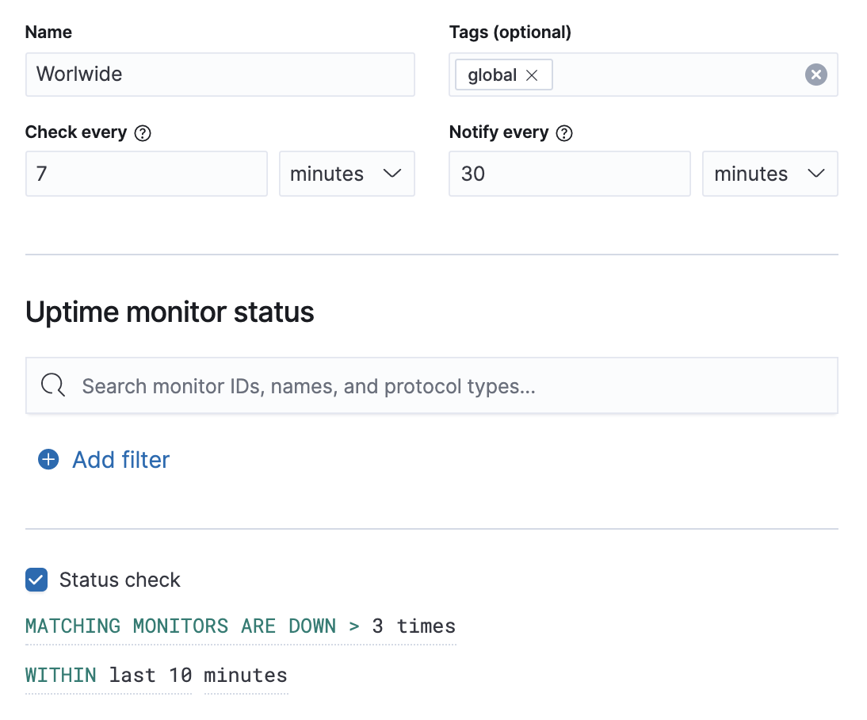Click the magnifying glass search icon
Viewport: 867px width, 720px height.
point(52,385)
